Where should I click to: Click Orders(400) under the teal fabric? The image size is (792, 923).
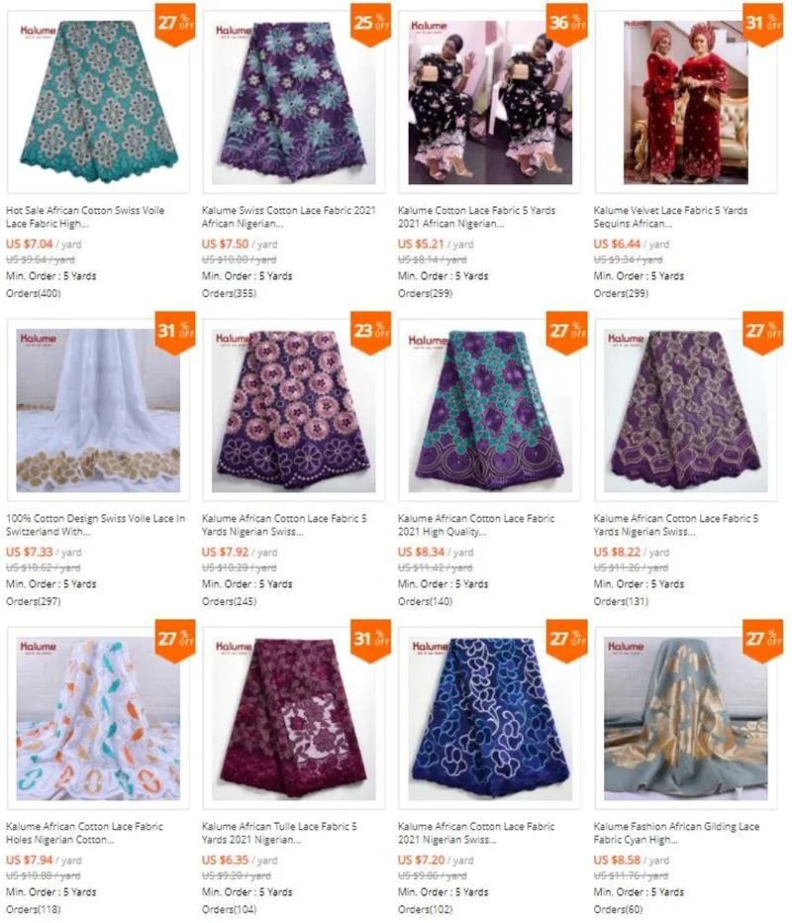33,293
